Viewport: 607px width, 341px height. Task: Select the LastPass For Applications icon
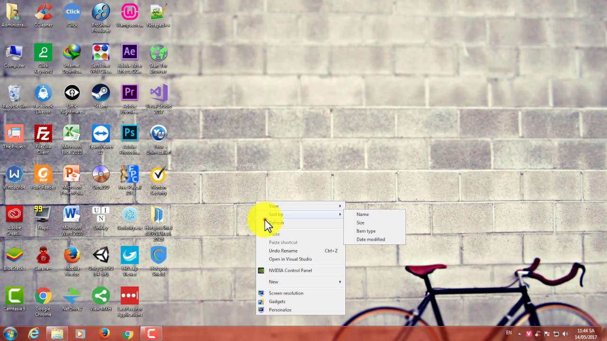pos(129,302)
